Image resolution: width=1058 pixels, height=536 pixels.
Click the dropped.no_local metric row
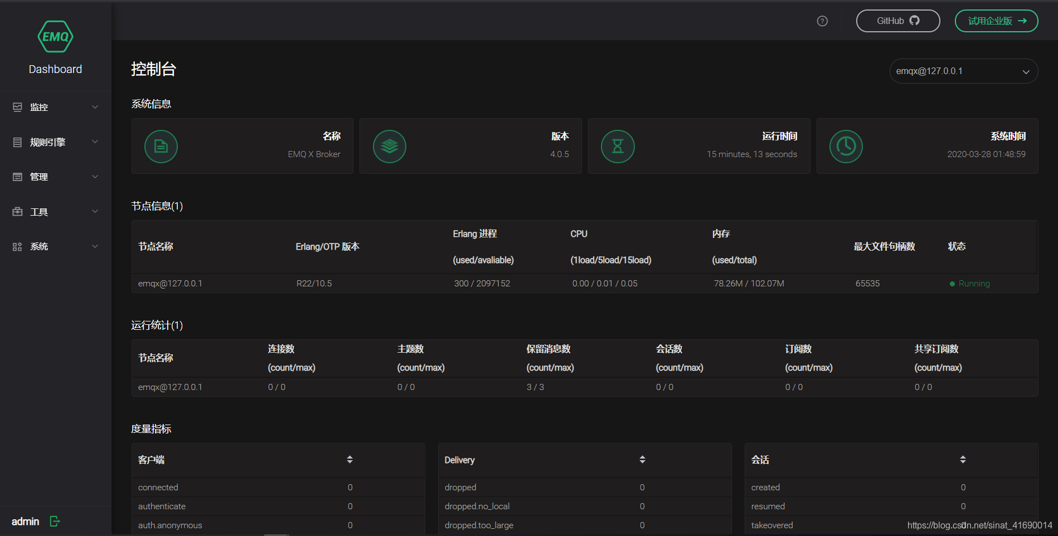tap(585, 506)
